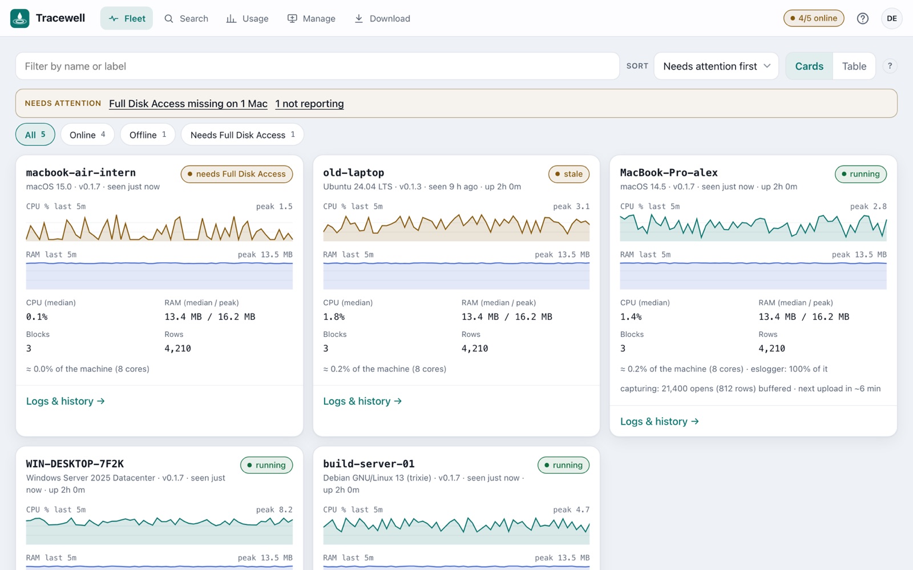The height and width of the screenshot is (570, 913).
Task: Open Logs & history for macbook-air-intern
Action: point(66,401)
